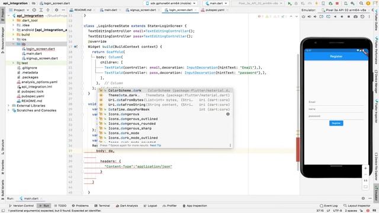Viewport: 379px width, 213px height.
Task: Select pubspec.yaml in project tree
Action: (x=33, y=96)
